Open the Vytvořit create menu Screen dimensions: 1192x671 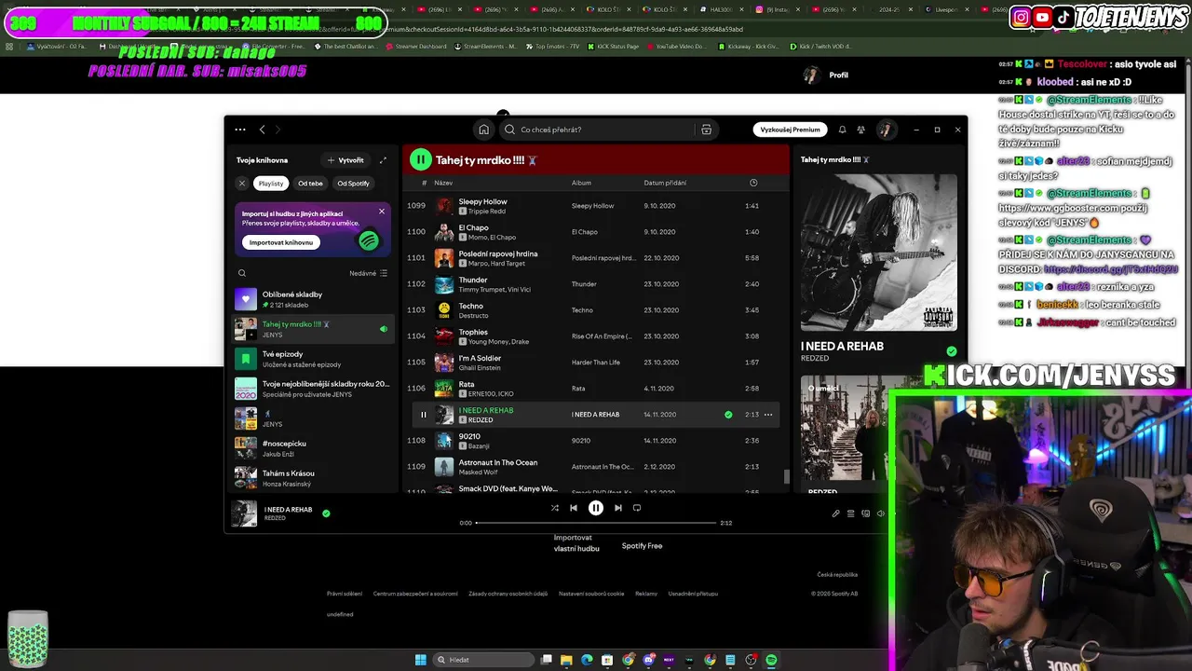point(345,160)
